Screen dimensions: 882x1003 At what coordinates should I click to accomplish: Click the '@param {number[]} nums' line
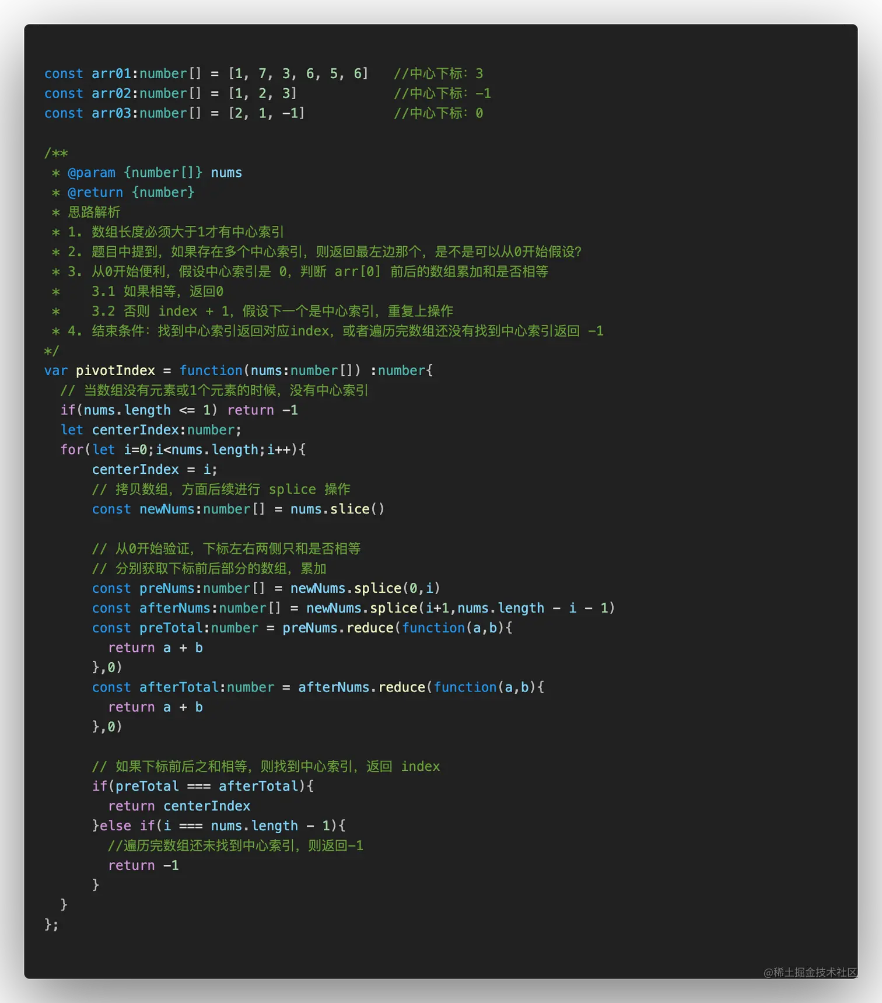[146, 173]
